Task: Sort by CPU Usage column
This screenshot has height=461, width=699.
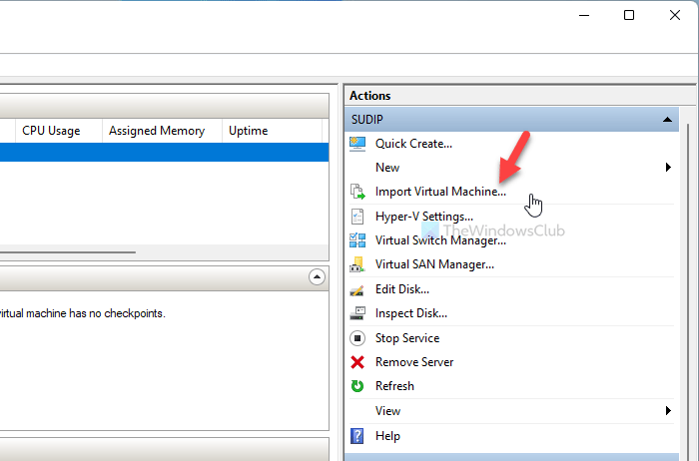Action: pos(50,131)
